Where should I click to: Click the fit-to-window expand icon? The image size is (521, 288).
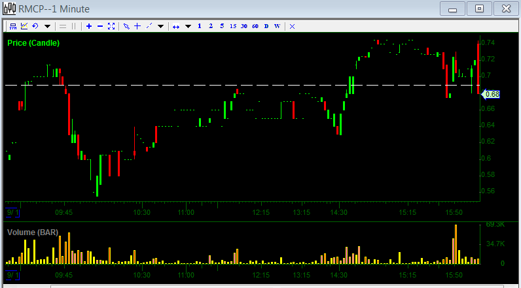(111, 26)
